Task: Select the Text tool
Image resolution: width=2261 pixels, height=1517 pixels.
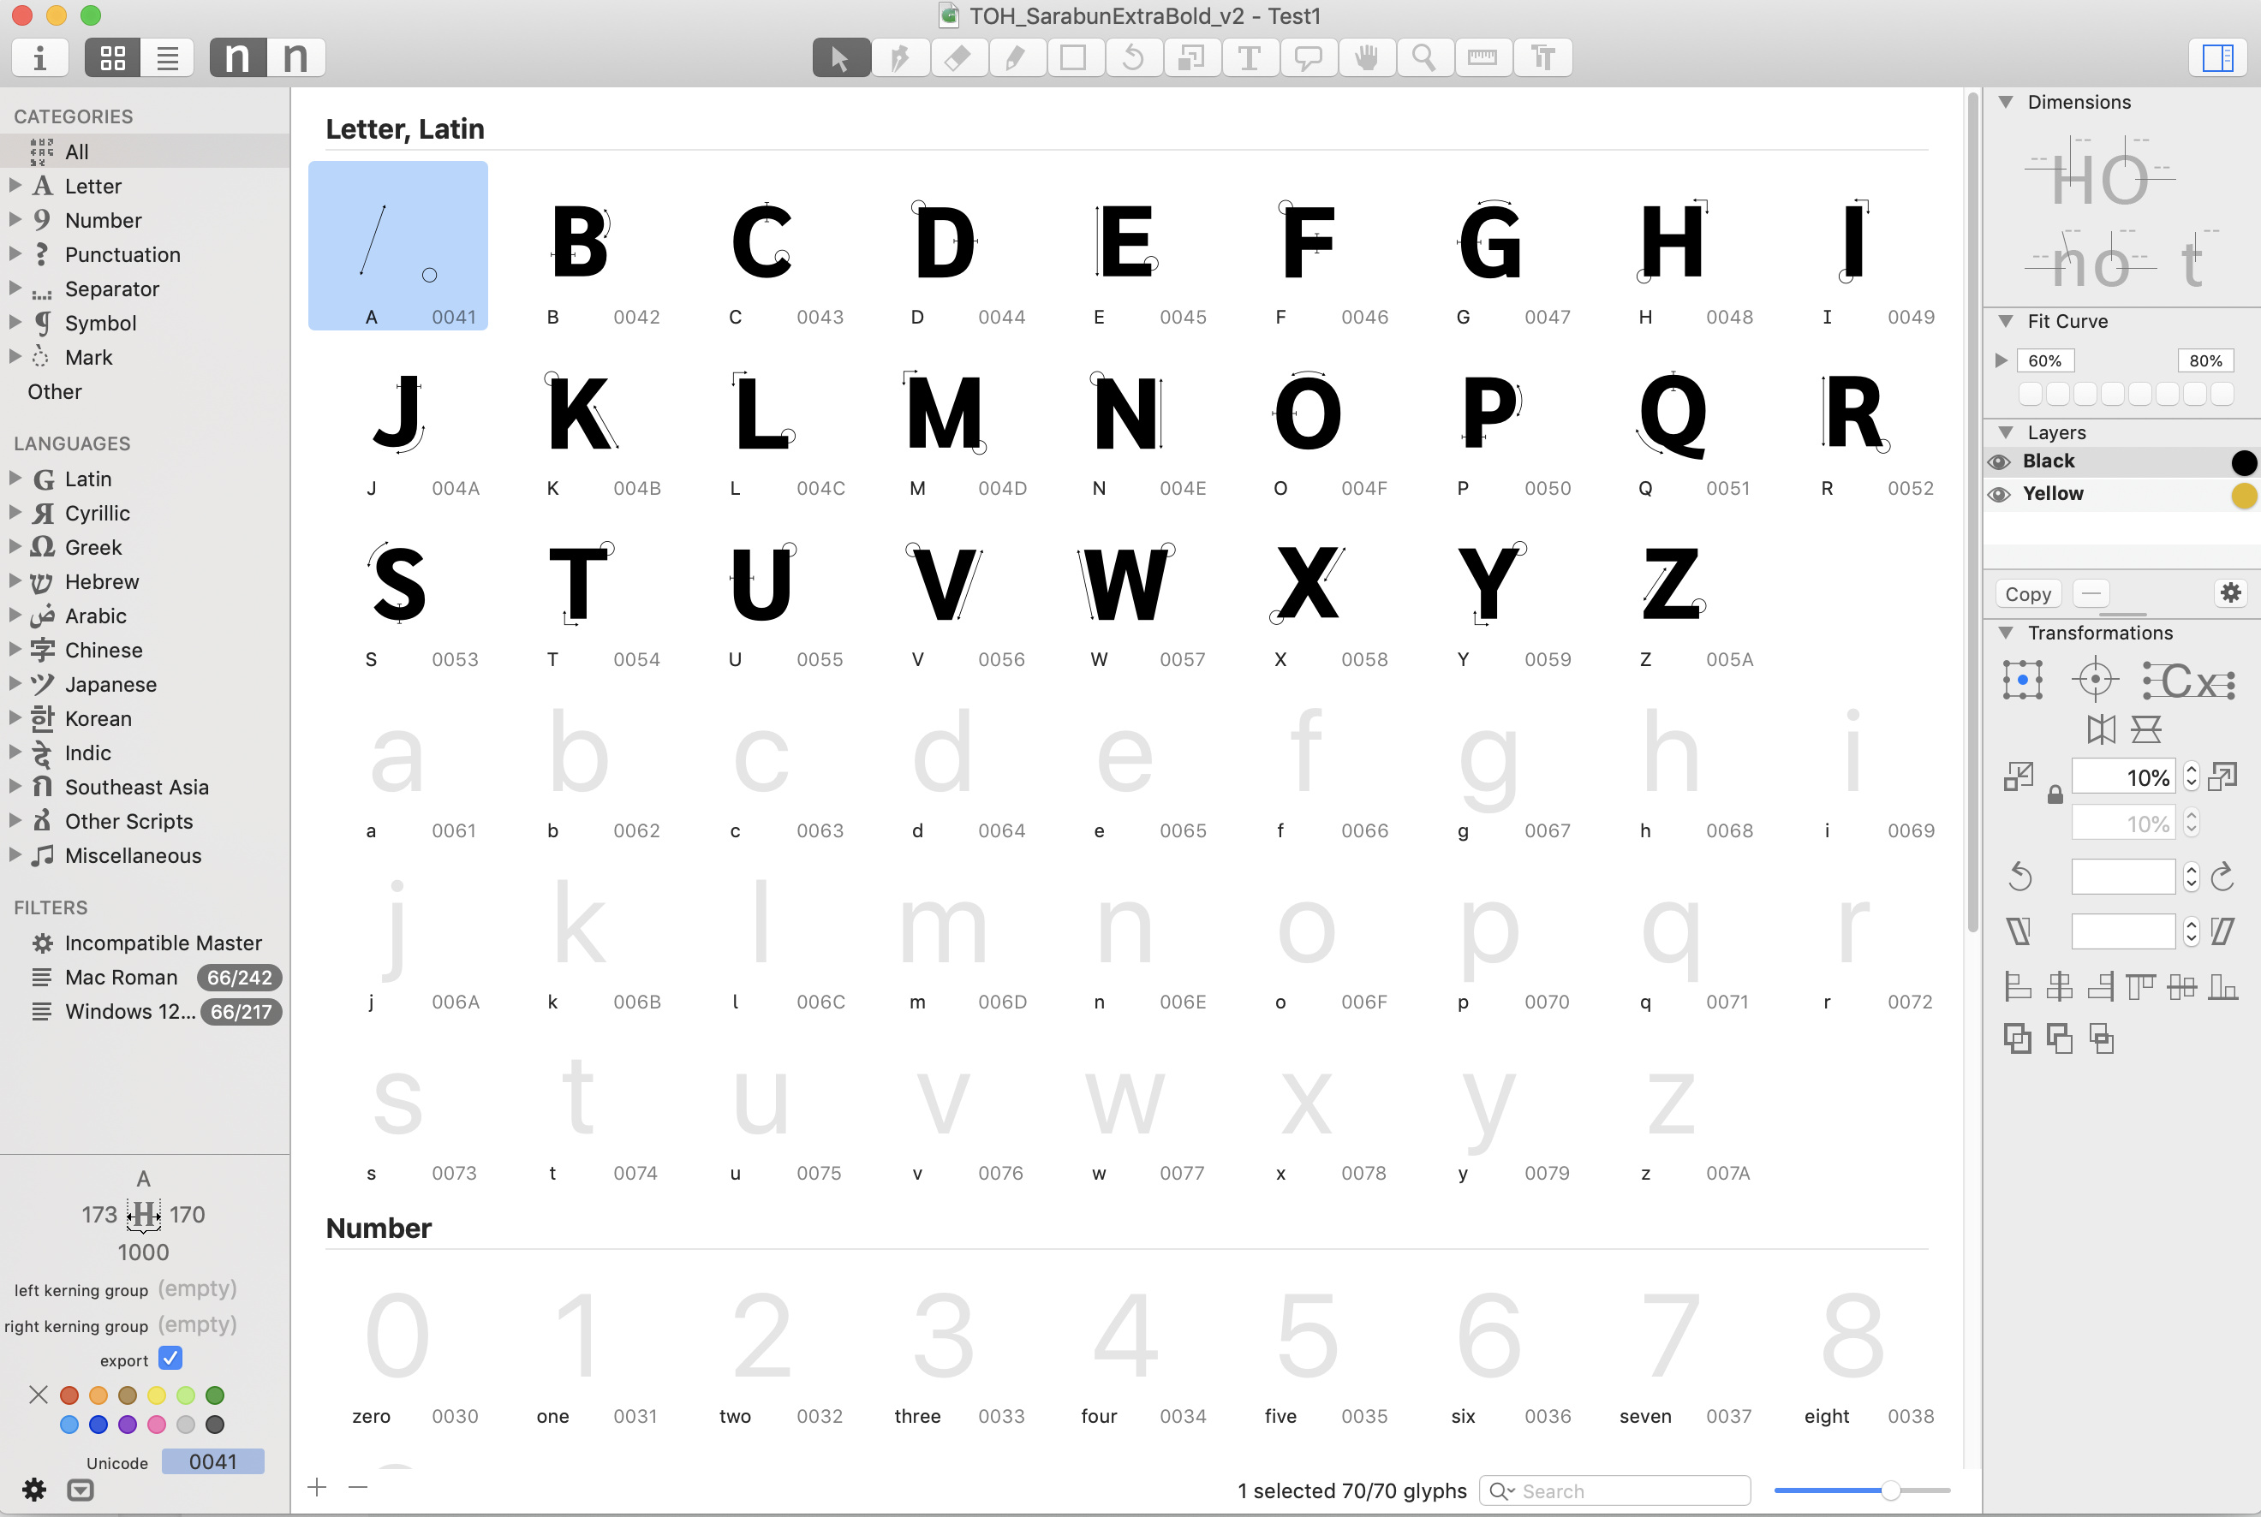Action: [1250, 57]
